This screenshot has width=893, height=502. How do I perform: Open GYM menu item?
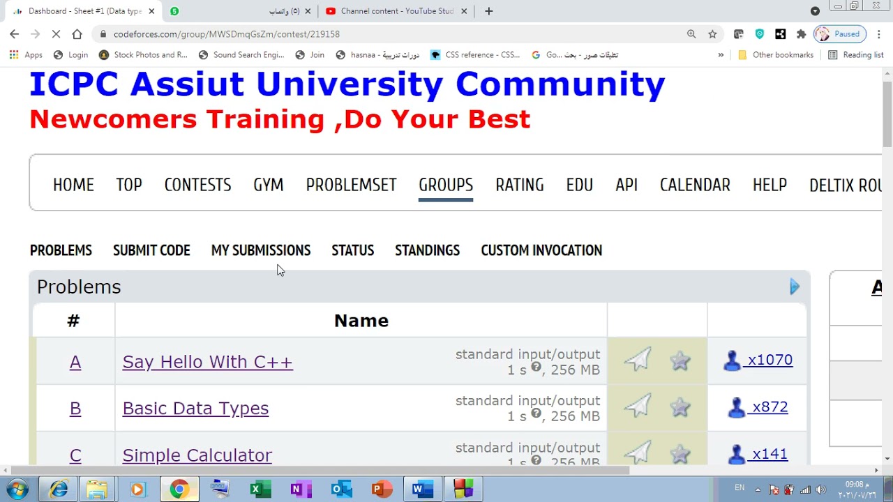(x=269, y=185)
